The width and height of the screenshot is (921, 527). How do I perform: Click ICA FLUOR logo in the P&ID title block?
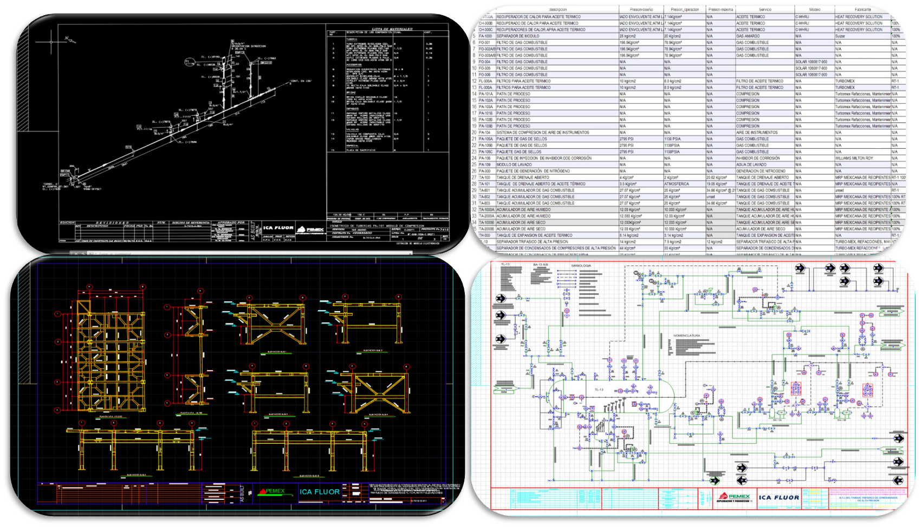pyautogui.click(x=779, y=497)
